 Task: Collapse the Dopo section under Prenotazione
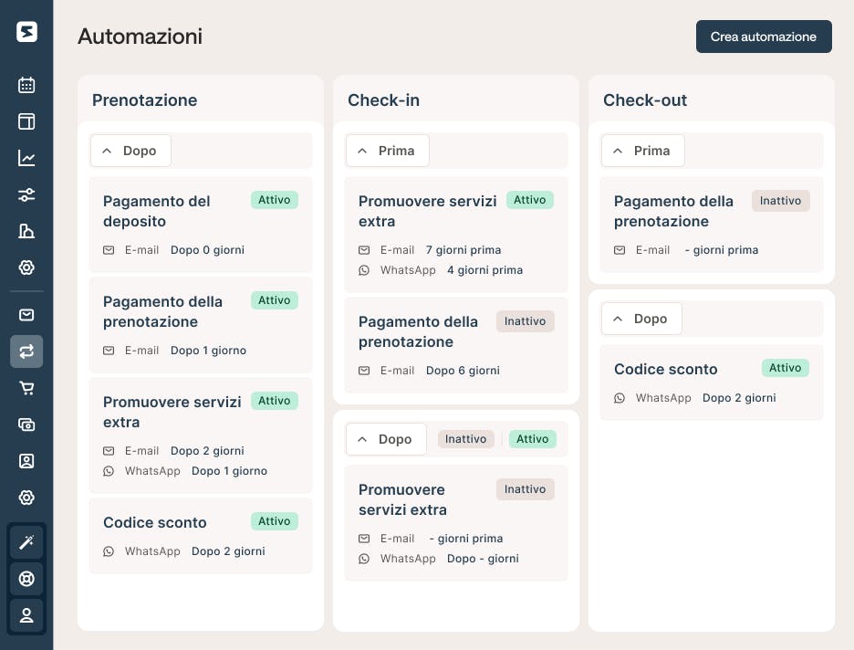[x=130, y=151]
